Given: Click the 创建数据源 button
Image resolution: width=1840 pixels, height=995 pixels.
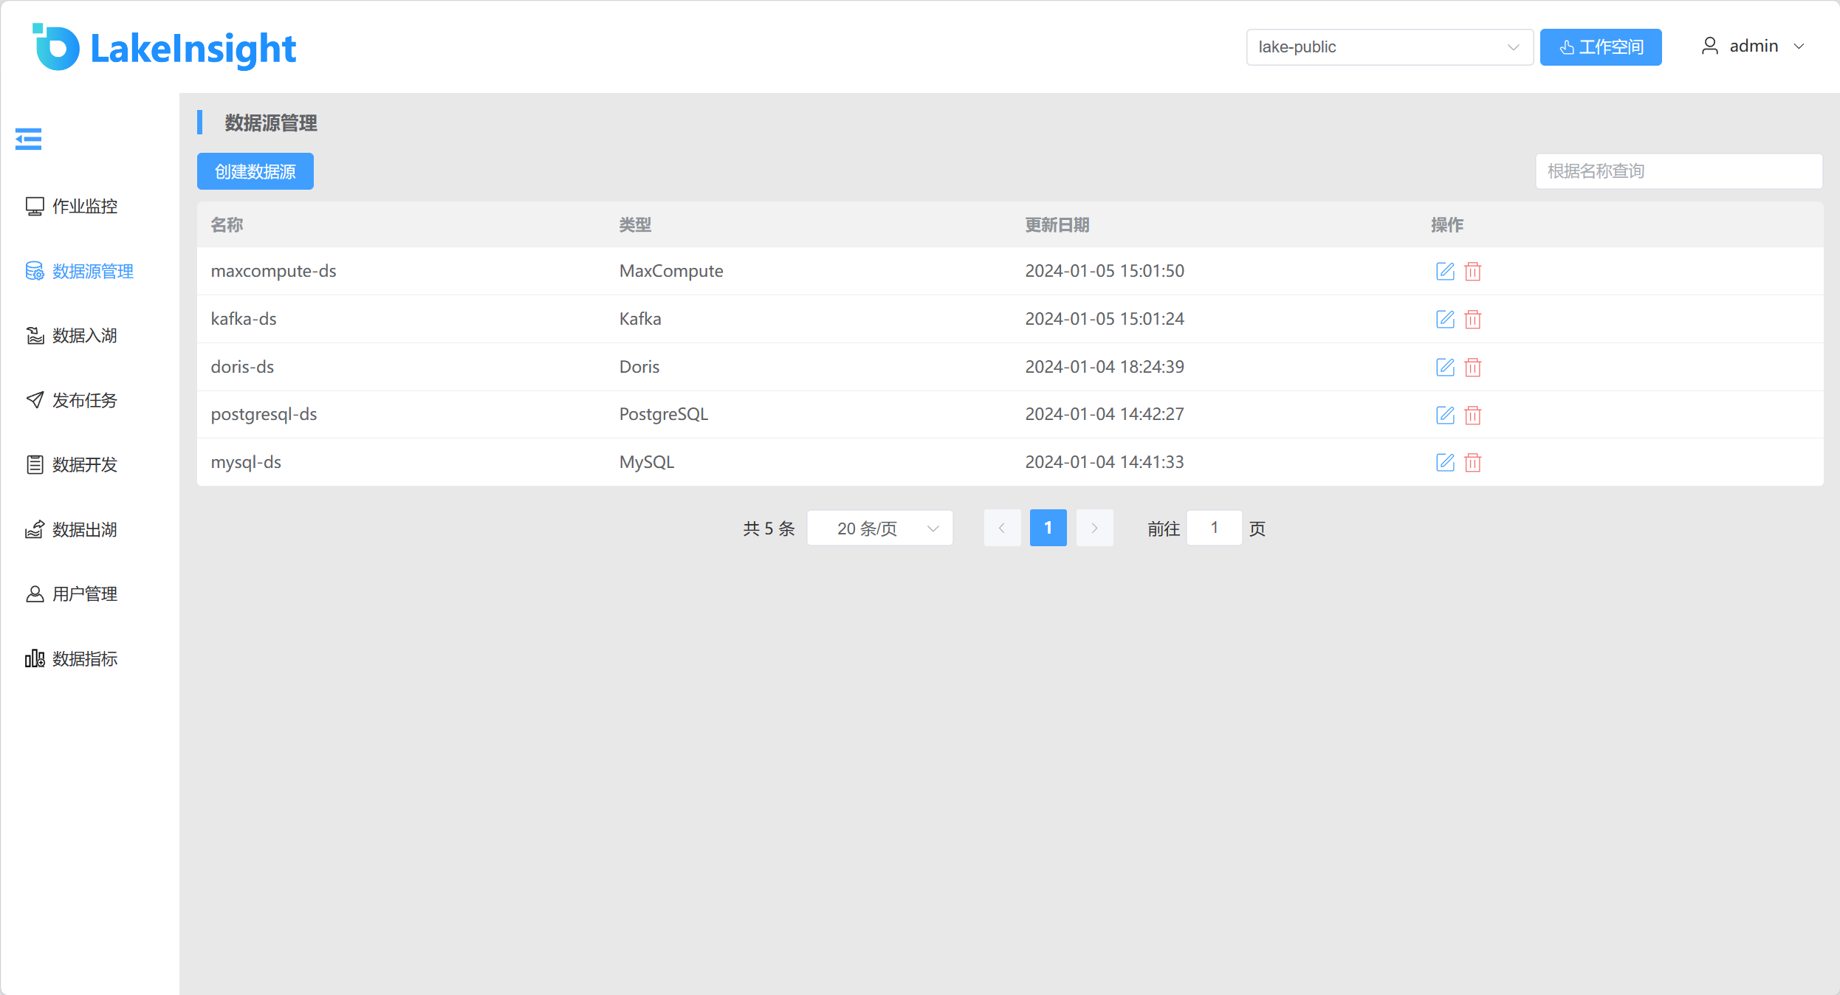Looking at the screenshot, I should [255, 171].
